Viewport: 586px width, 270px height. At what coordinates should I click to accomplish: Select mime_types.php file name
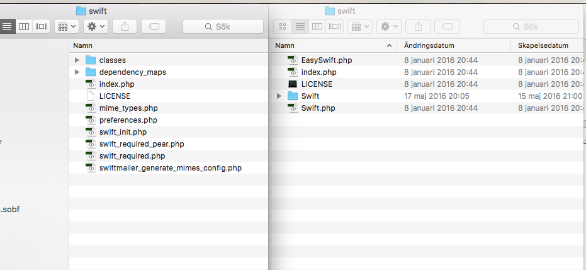click(x=128, y=108)
